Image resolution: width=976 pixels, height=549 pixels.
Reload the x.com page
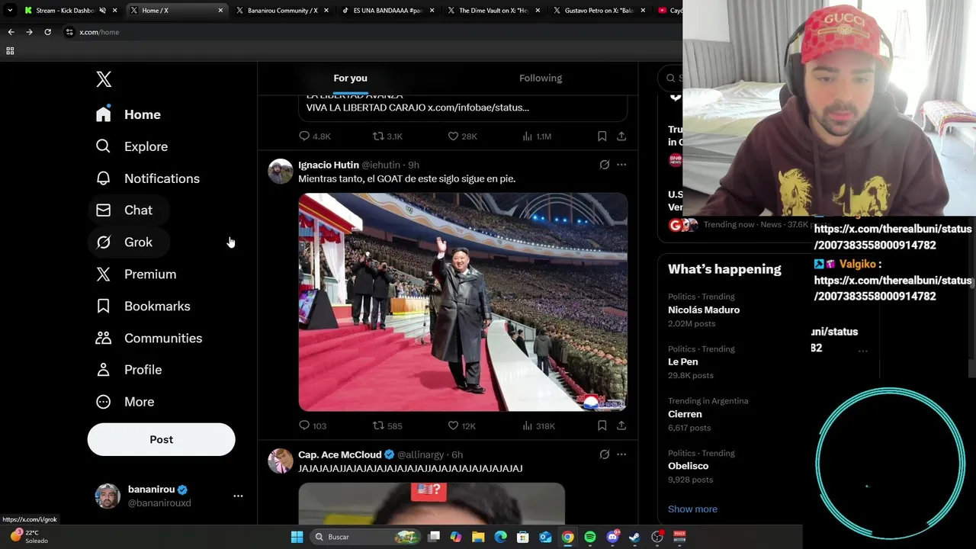pos(47,32)
